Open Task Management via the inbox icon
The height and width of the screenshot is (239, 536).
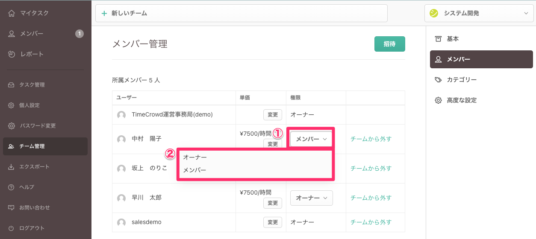[x=11, y=85]
